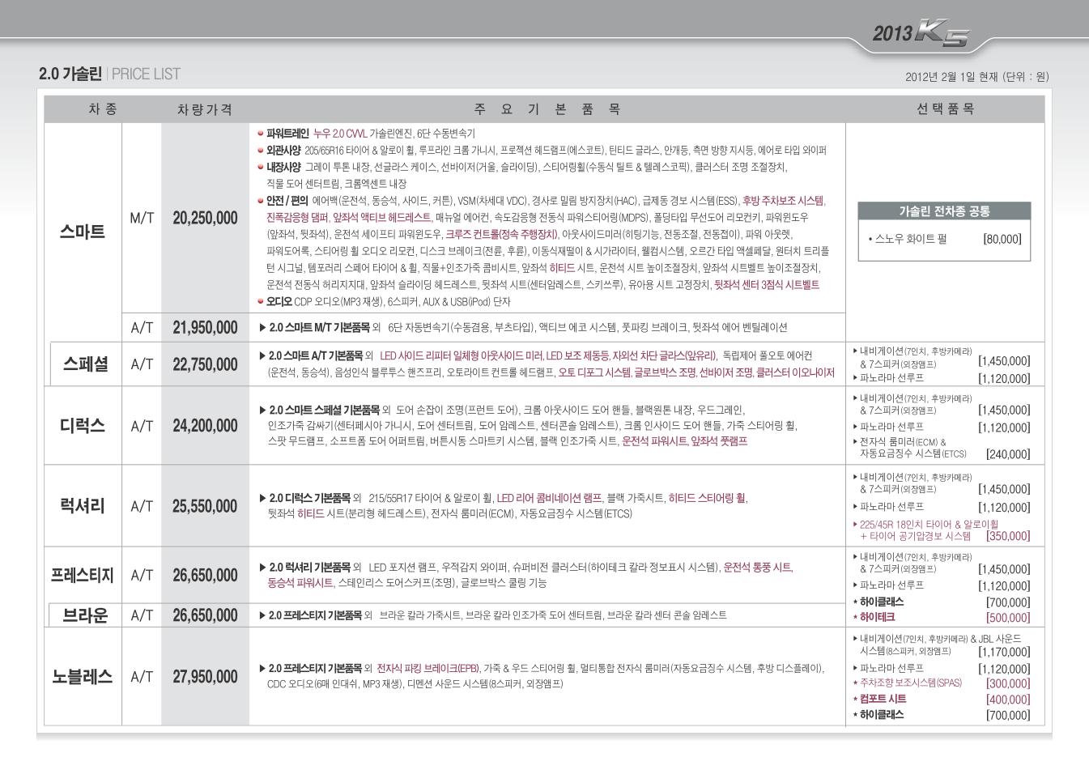Click the 2.0 가솔린 PRICE LIST title
The image size is (1089, 770).
click(x=109, y=74)
